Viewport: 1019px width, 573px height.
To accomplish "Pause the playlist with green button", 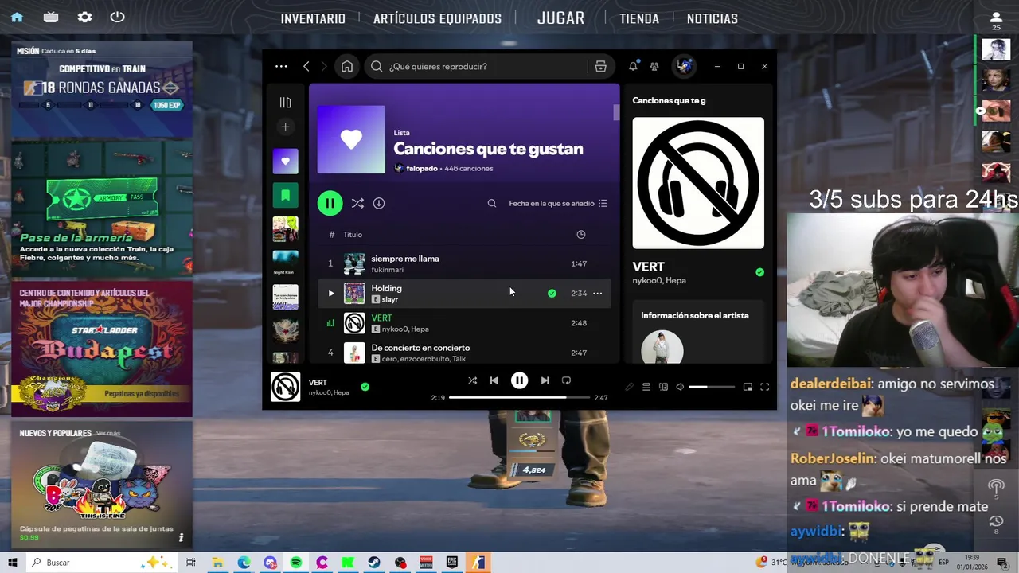I will point(330,203).
